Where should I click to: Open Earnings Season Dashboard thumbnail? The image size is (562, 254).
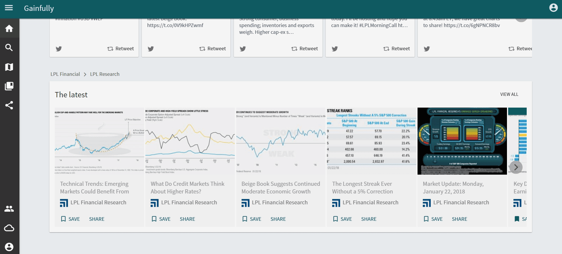462,141
